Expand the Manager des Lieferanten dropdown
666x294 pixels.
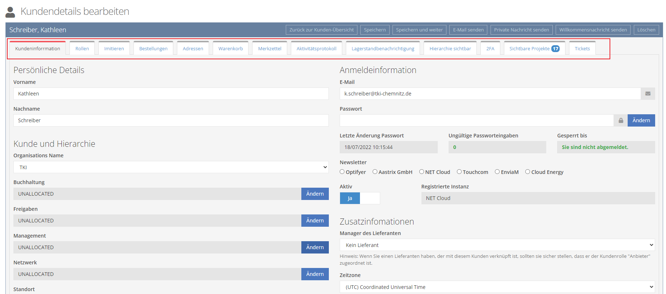497,245
